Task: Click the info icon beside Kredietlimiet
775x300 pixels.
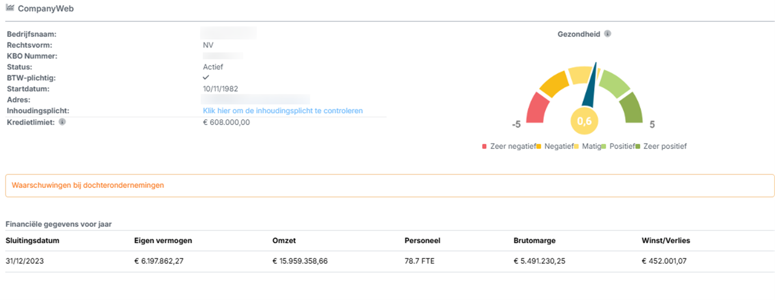Action: coord(62,122)
